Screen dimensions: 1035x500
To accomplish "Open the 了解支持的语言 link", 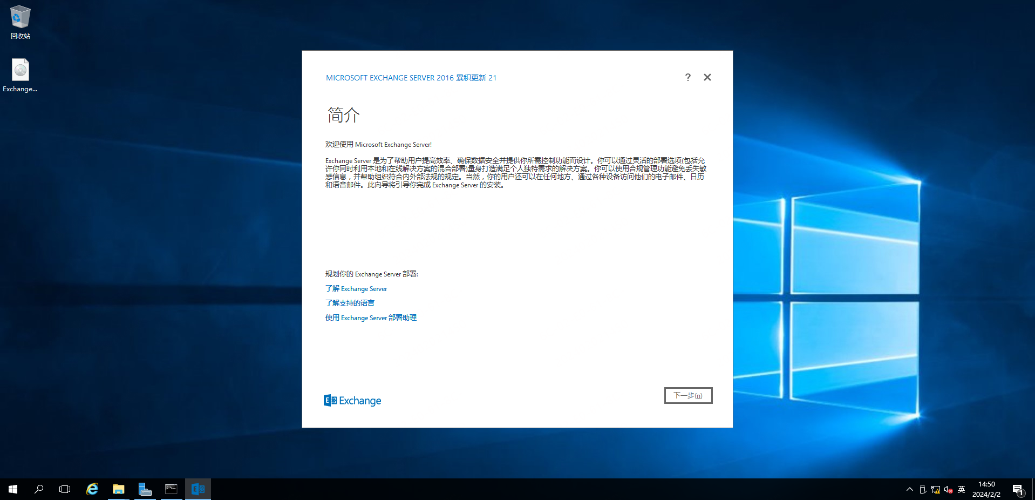I will tap(350, 303).
